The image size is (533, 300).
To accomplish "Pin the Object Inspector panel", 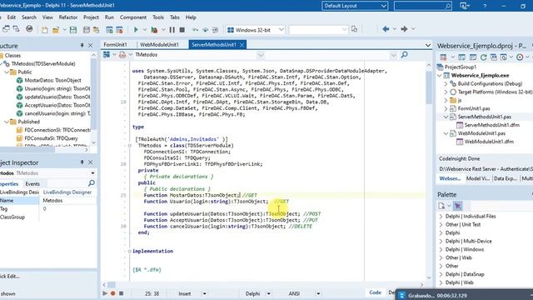I will click(82, 162).
